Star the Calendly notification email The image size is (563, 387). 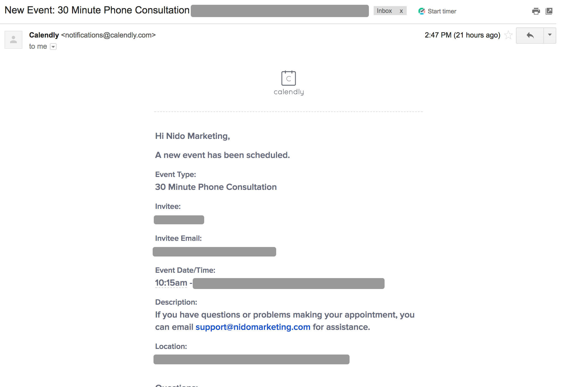508,35
